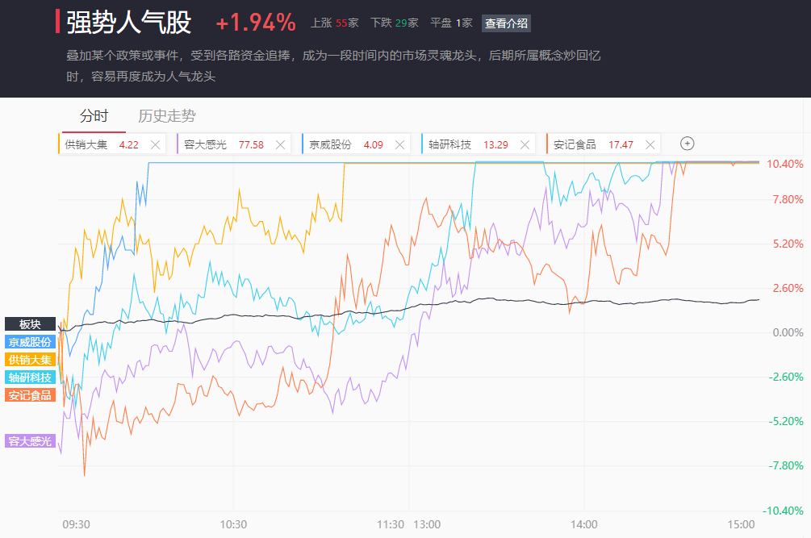Select the 京威股份 4.09 chip
811x538 pixels.
coord(356,144)
